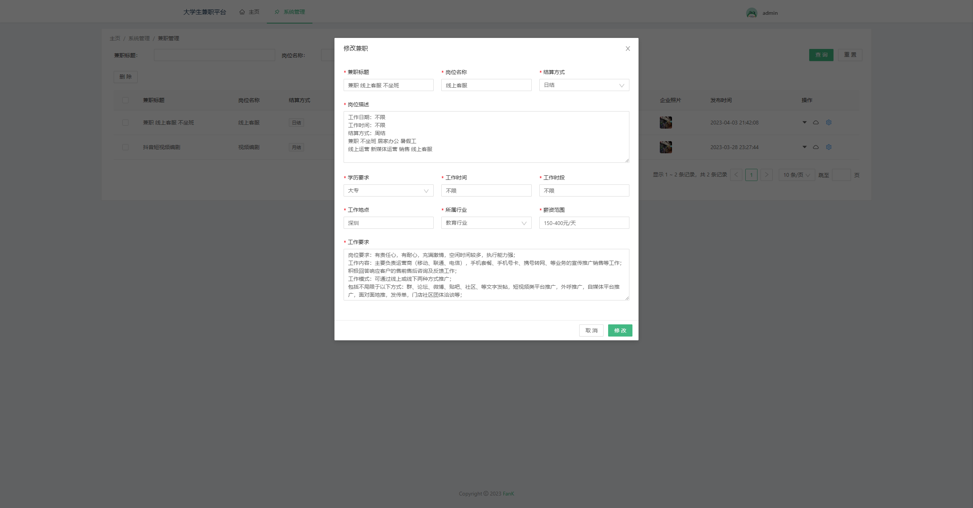Open the 10 条/页 page size dropdown
973x508 pixels.
coord(797,175)
